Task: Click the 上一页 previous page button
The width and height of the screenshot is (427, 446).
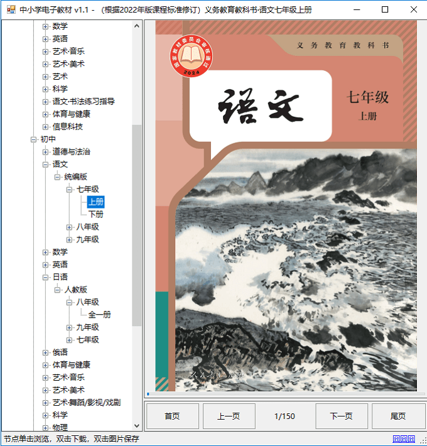Action: coord(229,416)
